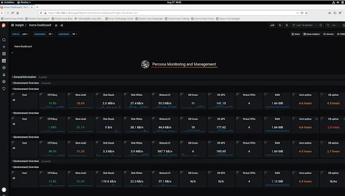Click the Save dashboard toolbar icon
Viewport: 345px width, 196px height.
tap(280, 25)
